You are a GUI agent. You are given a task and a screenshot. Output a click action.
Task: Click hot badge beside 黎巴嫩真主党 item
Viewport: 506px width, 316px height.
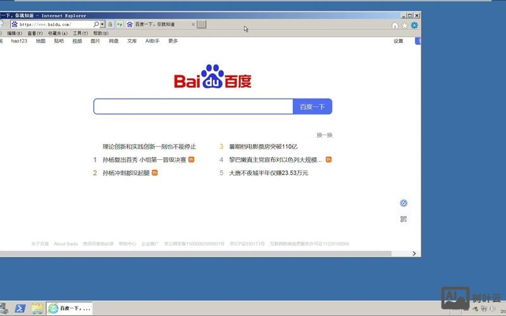coord(328,159)
